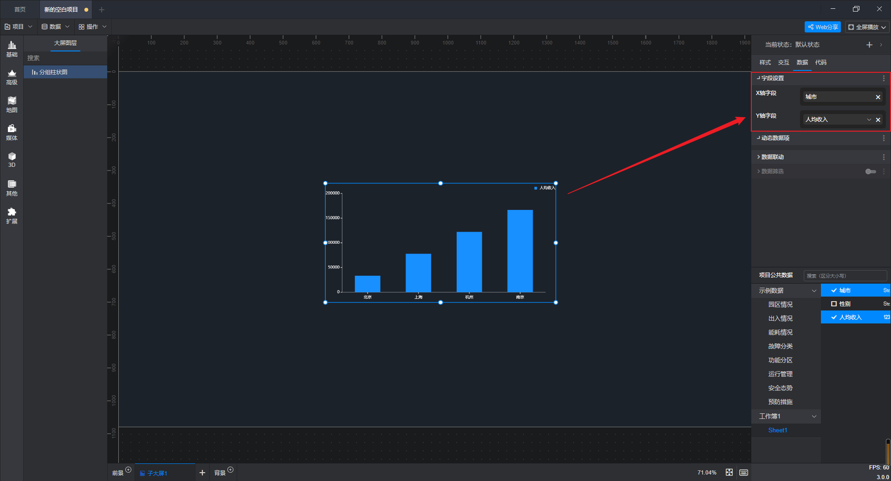
Task: Open more options for 字段设置 section
Action: tap(884, 78)
